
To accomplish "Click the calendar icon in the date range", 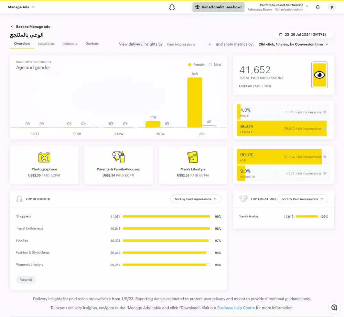I will [281, 34].
